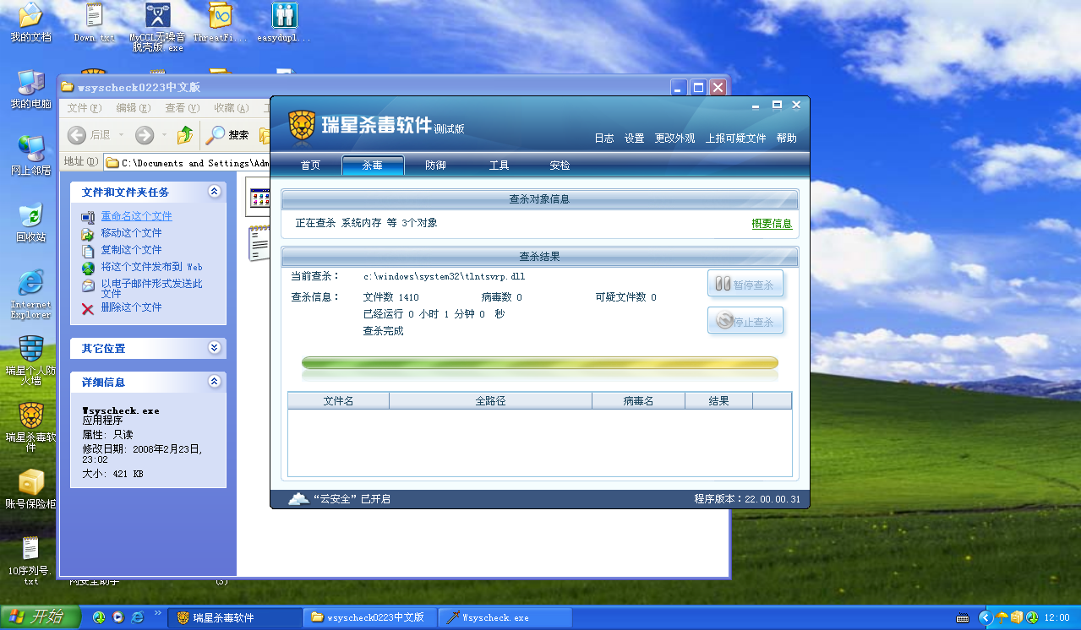This screenshot has height=630, width=1081.
Task: Click the Explorer Search magnifier button
Action: [x=228, y=134]
